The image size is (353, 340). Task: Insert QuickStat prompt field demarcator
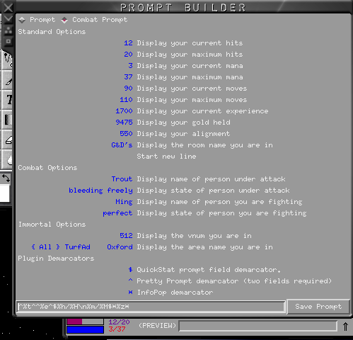tap(209, 270)
